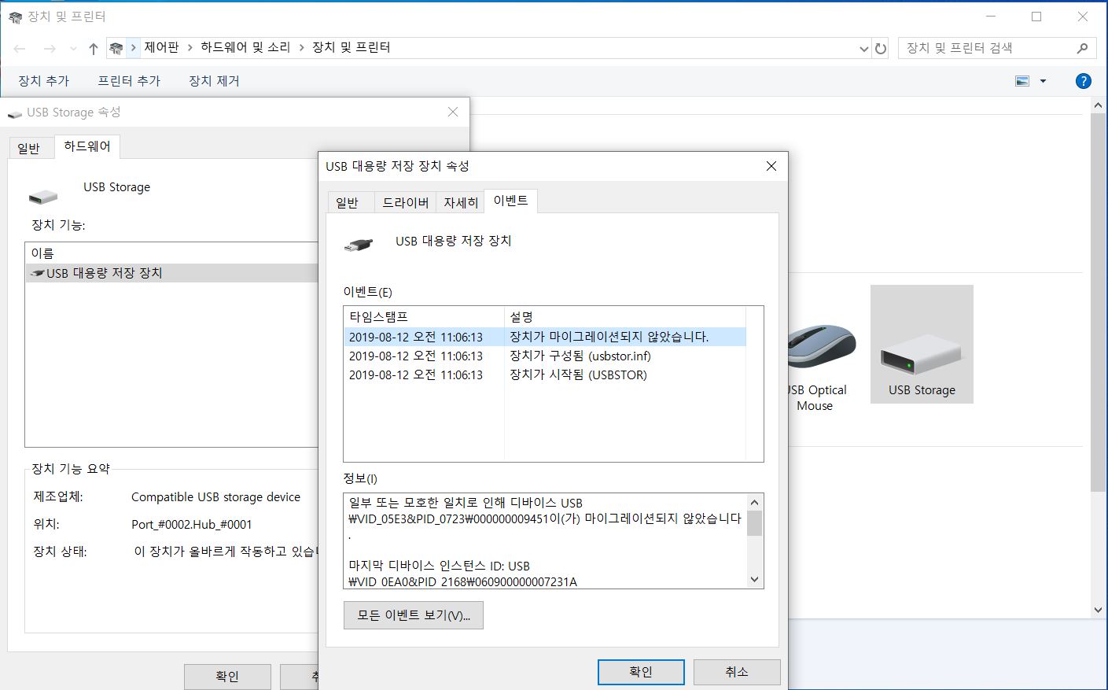1108x690 pixels.
Task: Click the Devices and Printers address bar icon
Action: pyautogui.click(x=116, y=49)
